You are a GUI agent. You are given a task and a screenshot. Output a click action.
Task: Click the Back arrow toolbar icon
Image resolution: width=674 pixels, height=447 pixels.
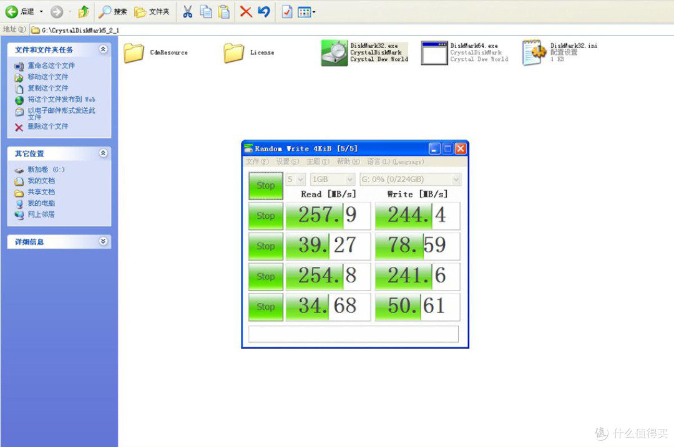tap(12, 12)
